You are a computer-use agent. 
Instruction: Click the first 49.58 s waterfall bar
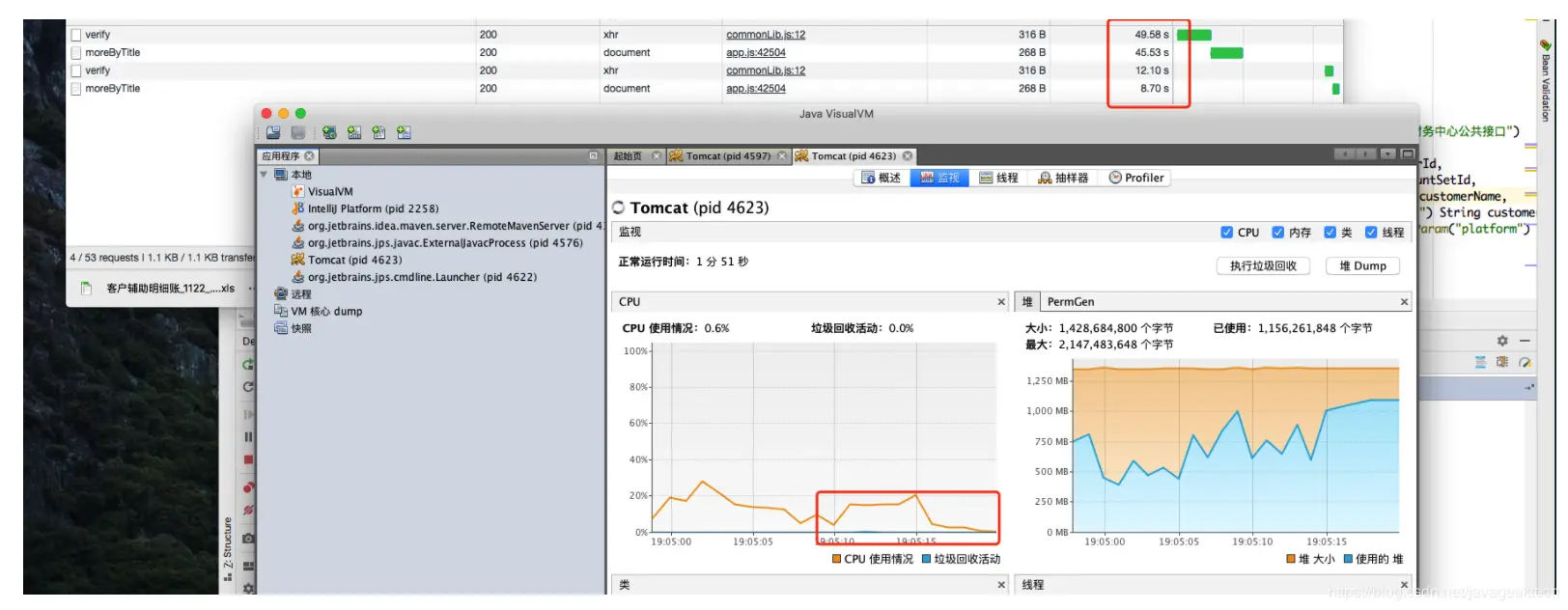(1194, 35)
